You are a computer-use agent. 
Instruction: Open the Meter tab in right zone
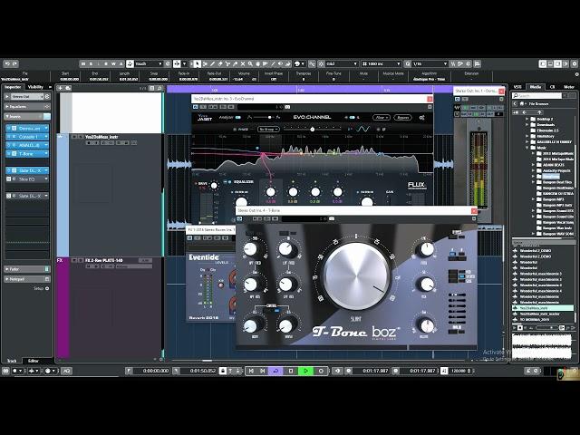(569, 87)
